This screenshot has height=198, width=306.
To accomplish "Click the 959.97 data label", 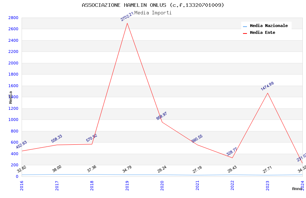I will click(x=162, y=116).
